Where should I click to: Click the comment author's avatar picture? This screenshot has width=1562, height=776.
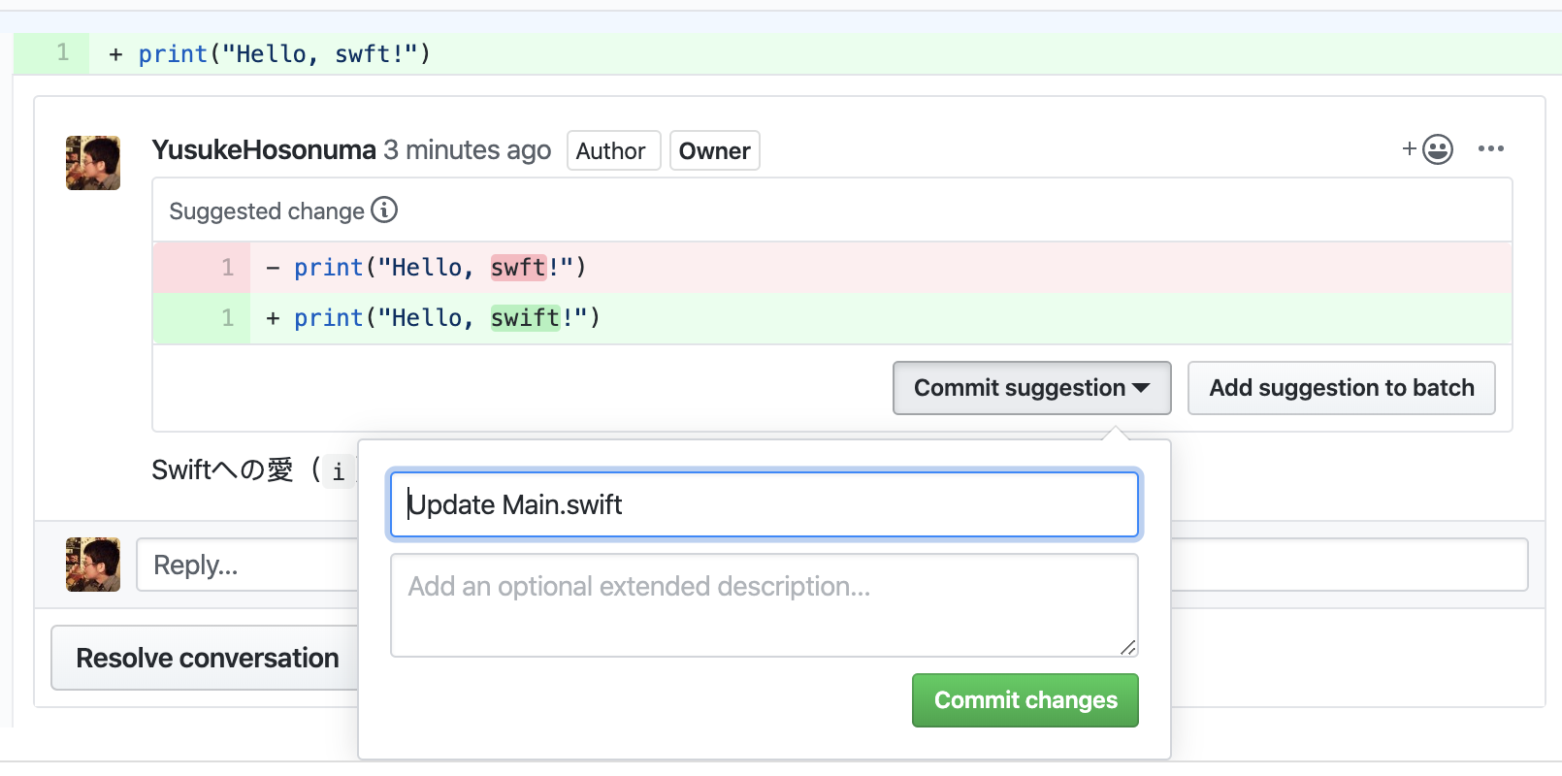point(93,163)
